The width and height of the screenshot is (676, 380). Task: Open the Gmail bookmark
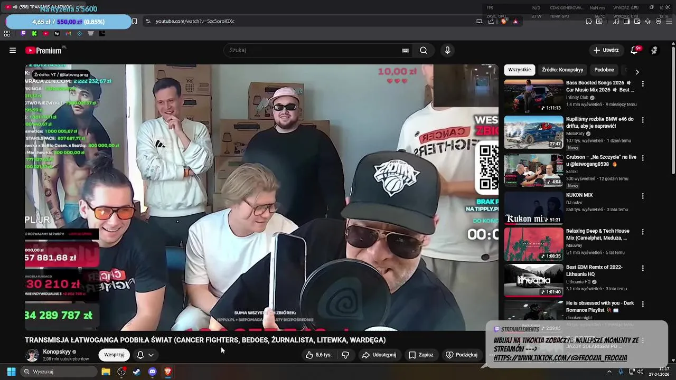click(68, 33)
